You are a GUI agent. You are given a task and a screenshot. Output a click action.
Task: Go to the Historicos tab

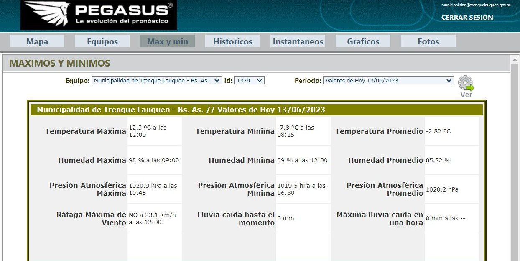(x=232, y=41)
